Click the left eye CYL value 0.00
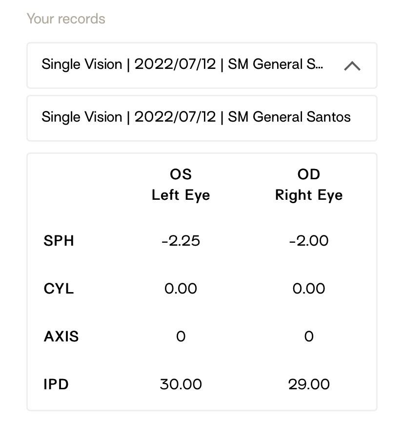 click(181, 289)
